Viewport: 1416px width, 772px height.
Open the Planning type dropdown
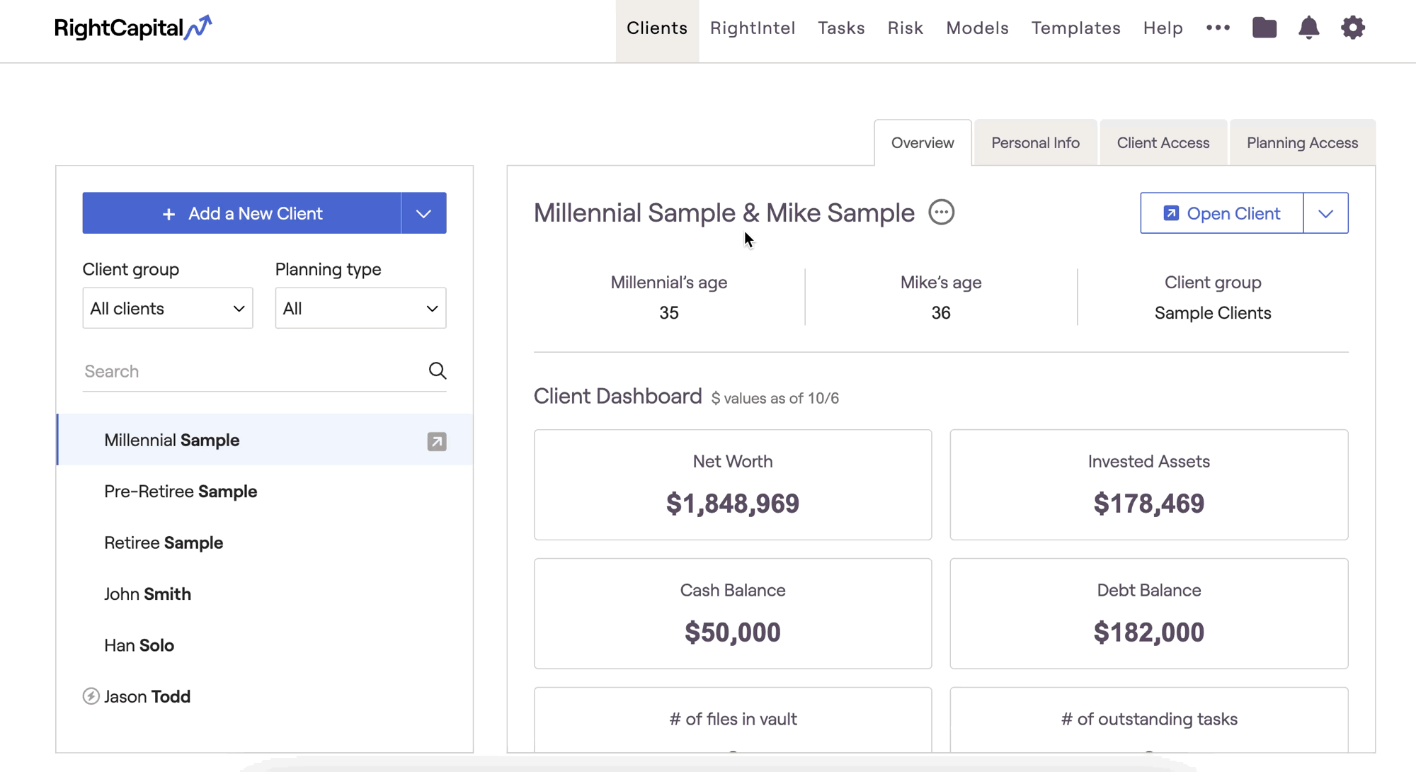(x=360, y=308)
